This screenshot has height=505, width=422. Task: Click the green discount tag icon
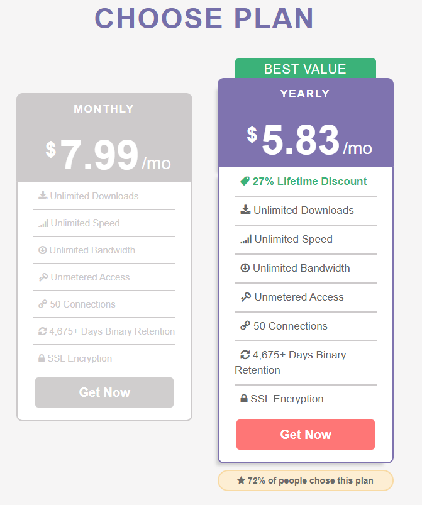tap(245, 181)
